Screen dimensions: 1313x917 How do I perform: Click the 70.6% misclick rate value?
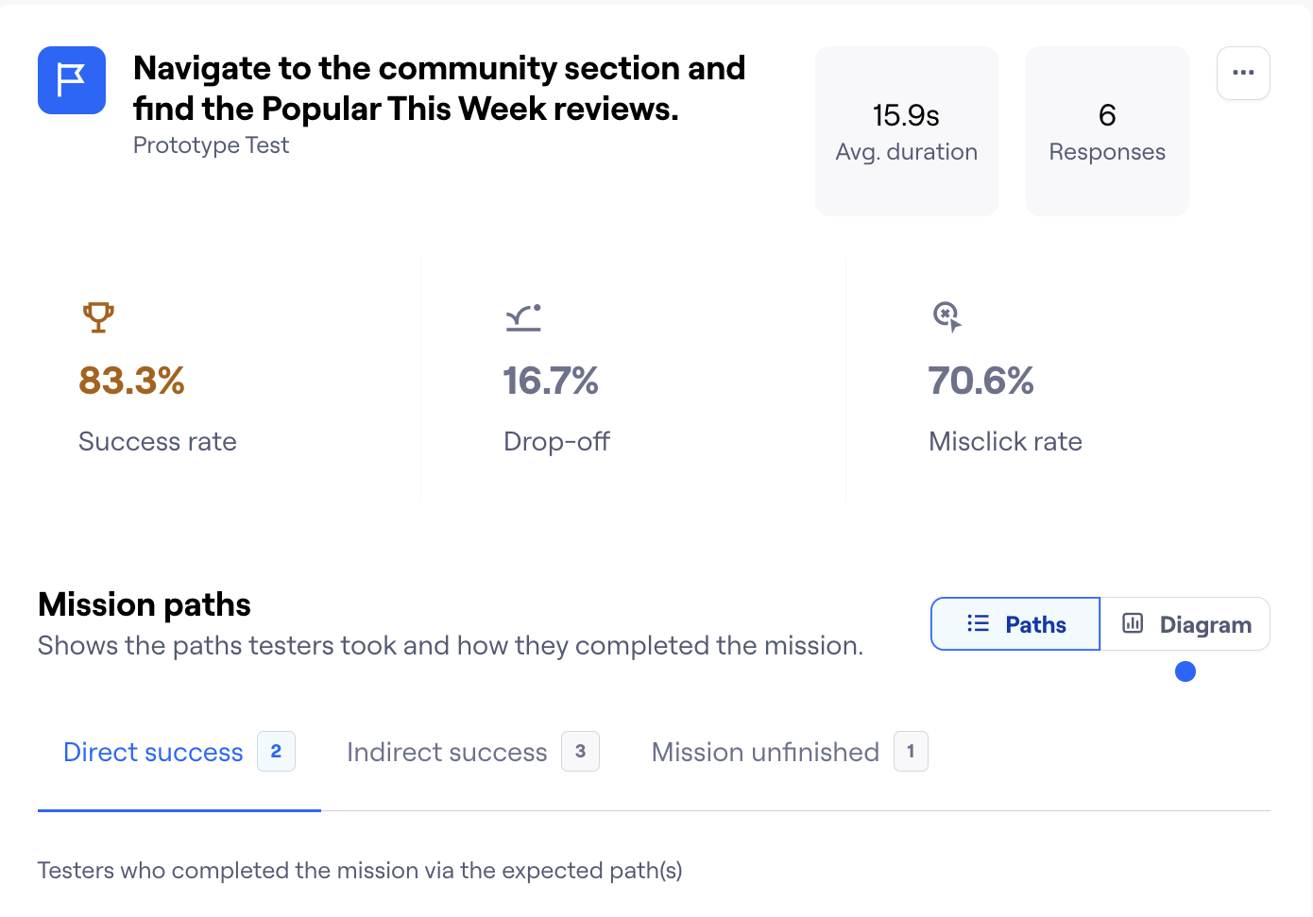tap(980, 381)
